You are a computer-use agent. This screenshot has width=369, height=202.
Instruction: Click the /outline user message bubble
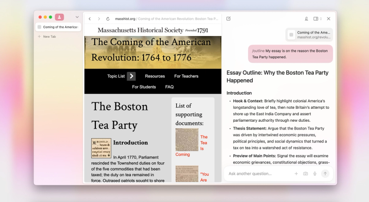[x=291, y=54]
